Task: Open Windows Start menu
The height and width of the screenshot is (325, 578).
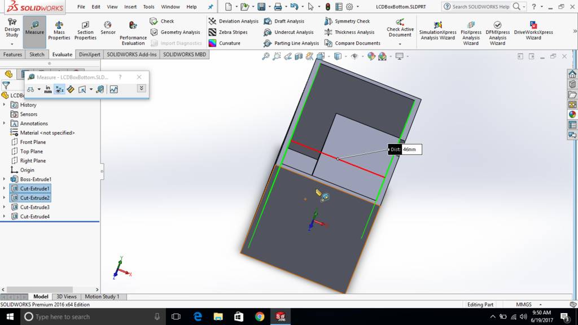Action: click(10, 317)
